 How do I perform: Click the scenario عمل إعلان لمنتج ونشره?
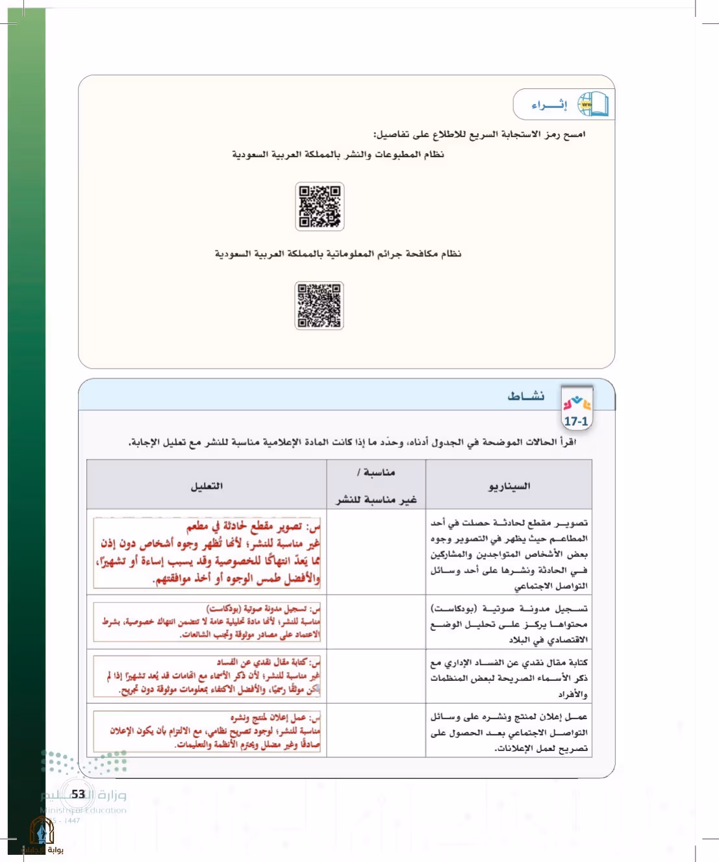pos(509,732)
